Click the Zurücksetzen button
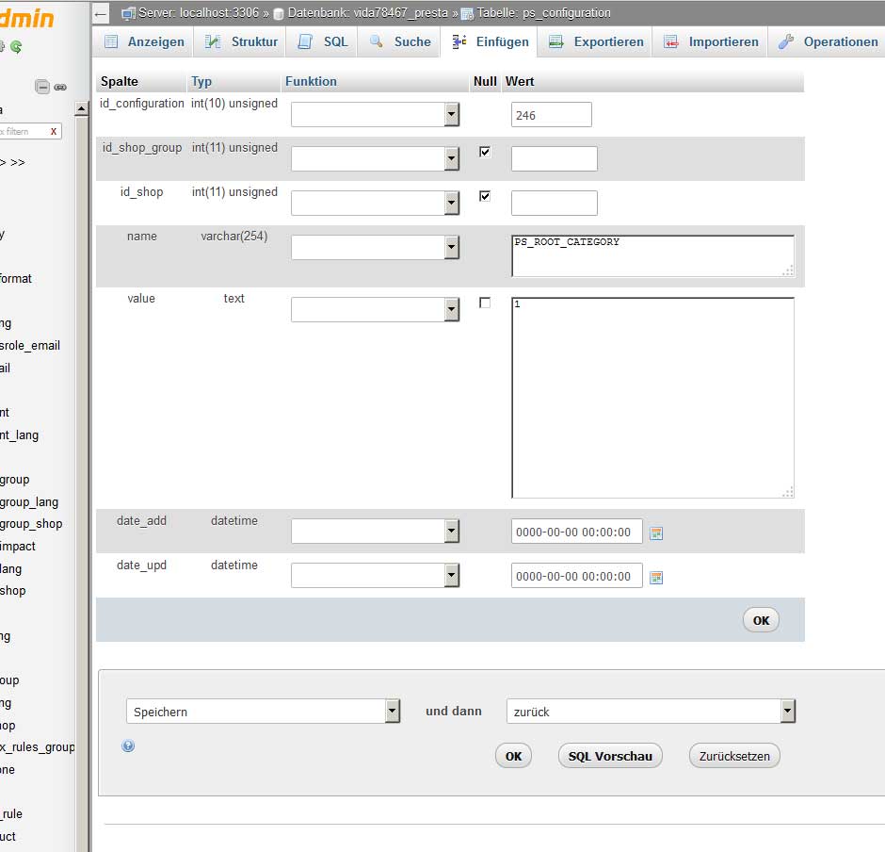Screen dimensions: 885x852 click(734, 756)
